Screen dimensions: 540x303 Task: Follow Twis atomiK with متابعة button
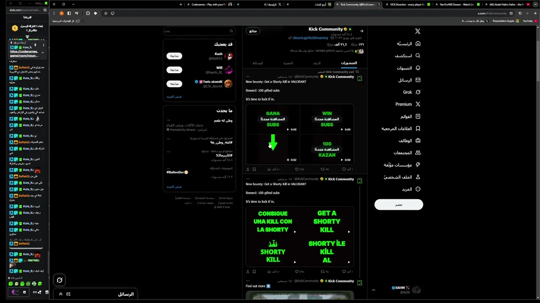click(174, 84)
